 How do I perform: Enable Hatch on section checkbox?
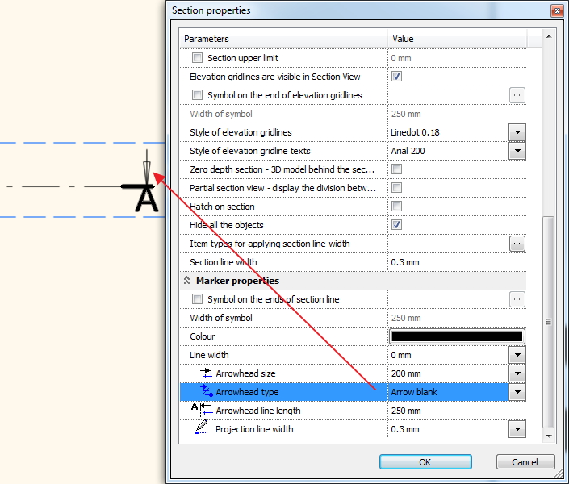[396, 206]
